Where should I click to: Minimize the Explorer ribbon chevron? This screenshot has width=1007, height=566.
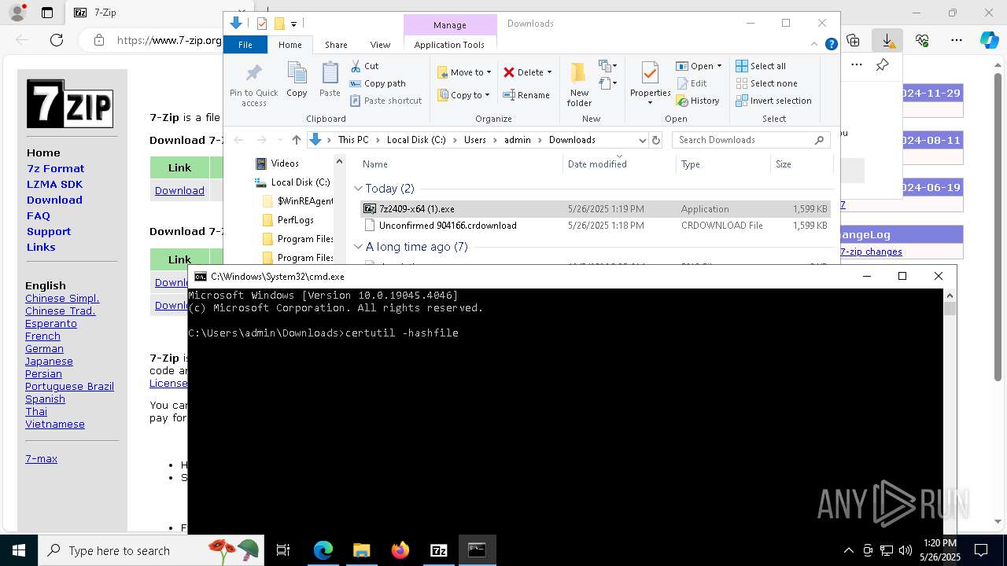(x=815, y=45)
